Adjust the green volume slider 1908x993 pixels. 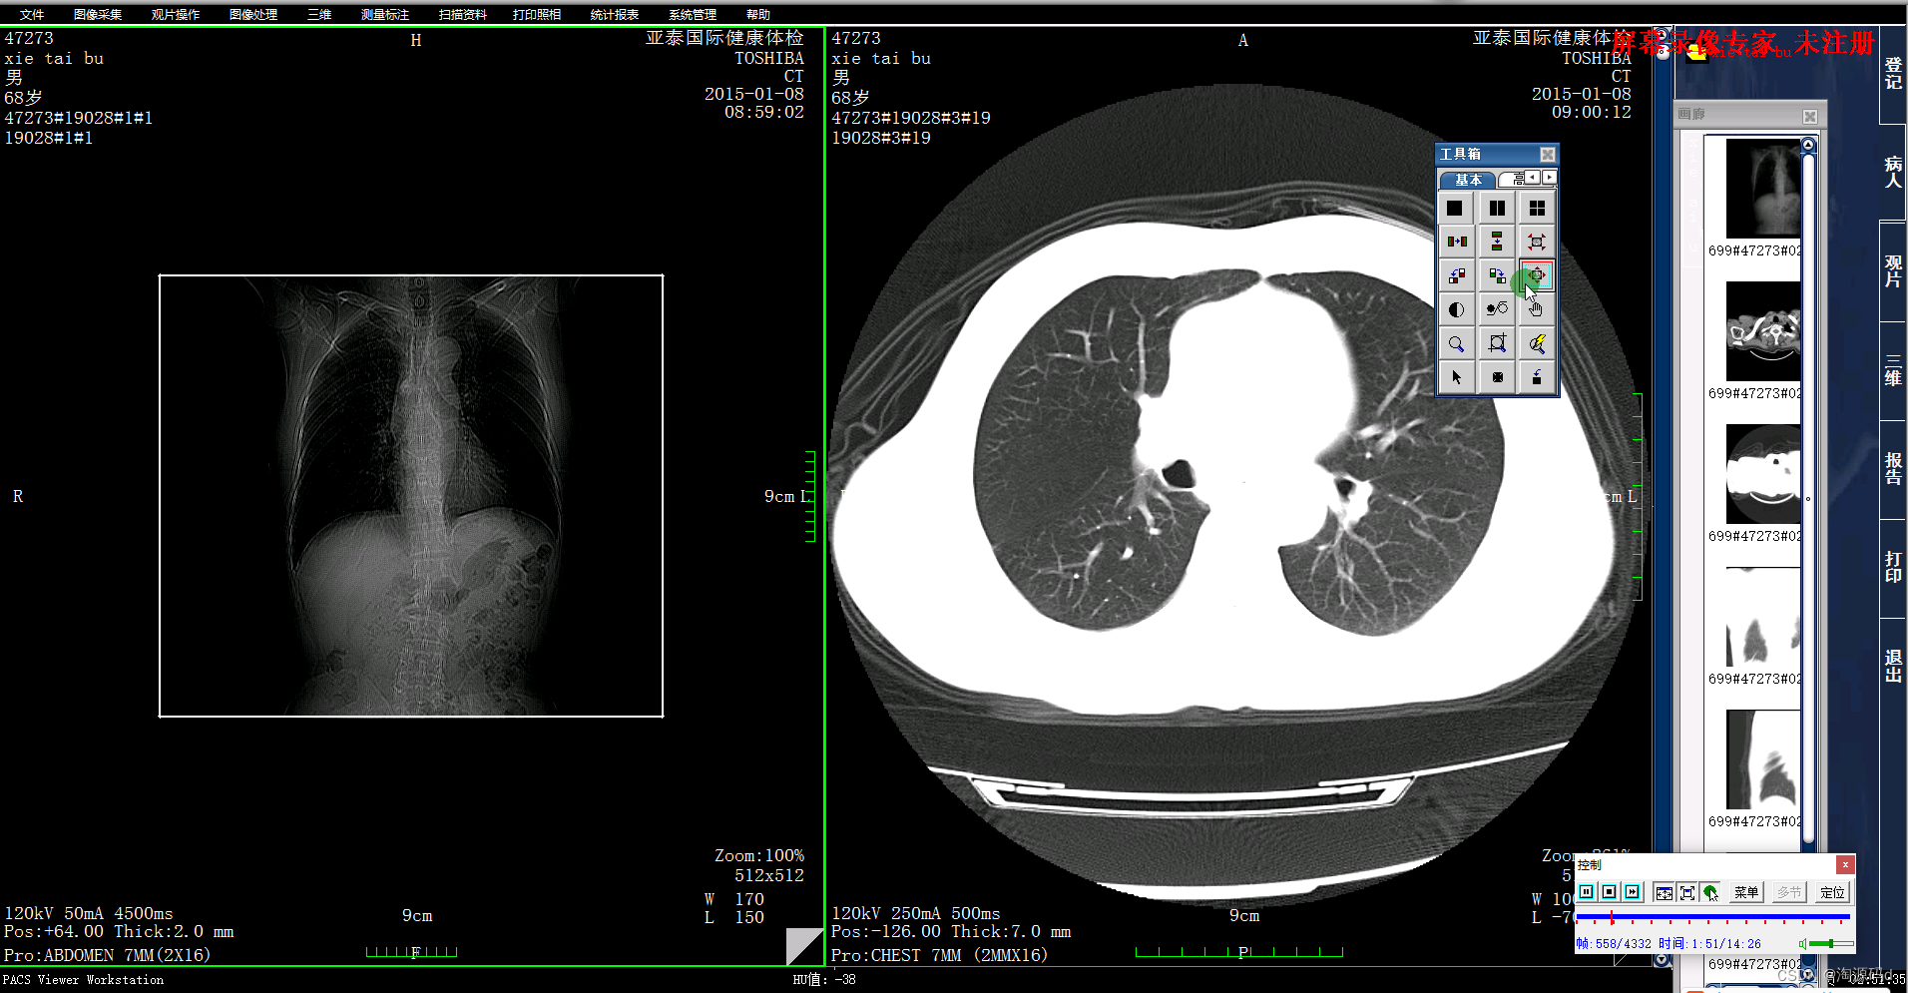1831,943
